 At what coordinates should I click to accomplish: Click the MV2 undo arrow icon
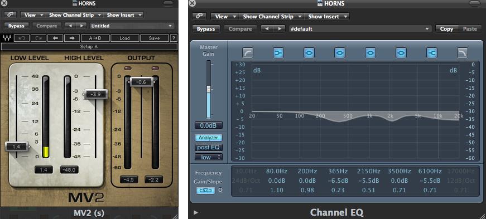click(22, 38)
